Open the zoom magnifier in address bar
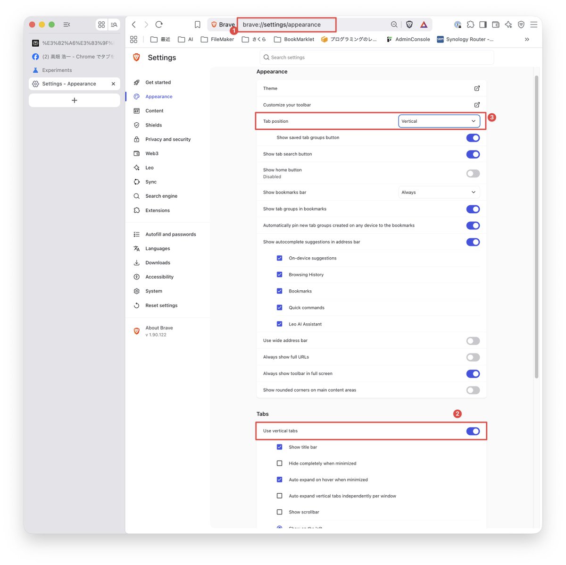The width and height of the screenshot is (566, 565). [394, 25]
